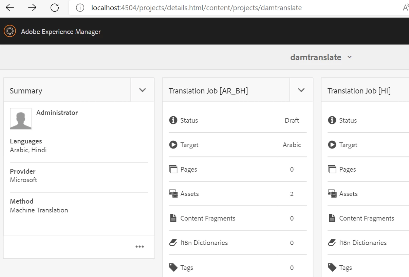Click Pages icon in AR_BH job
409x277 pixels.
click(173, 169)
